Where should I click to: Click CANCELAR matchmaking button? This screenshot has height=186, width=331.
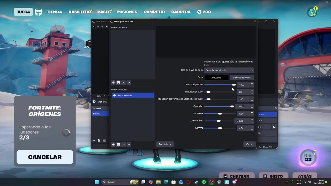pos(45,157)
